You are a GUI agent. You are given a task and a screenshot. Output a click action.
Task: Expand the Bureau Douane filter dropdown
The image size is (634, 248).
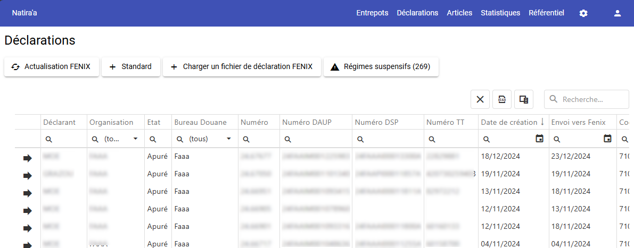coord(229,139)
